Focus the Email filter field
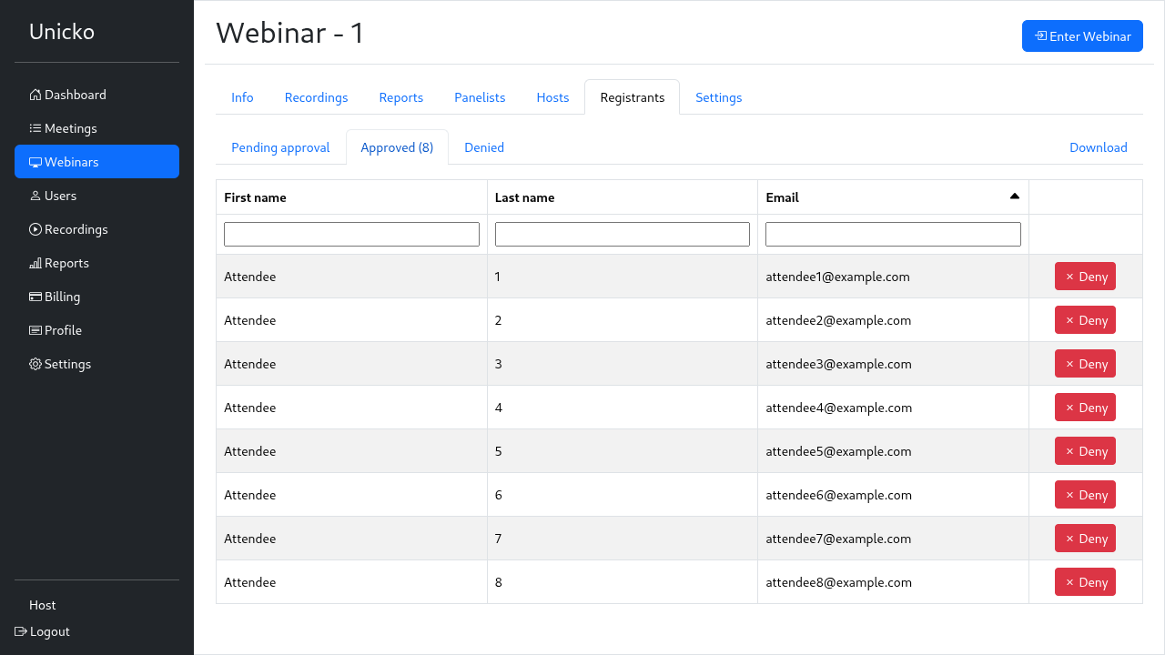The image size is (1165, 655). click(x=893, y=234)
